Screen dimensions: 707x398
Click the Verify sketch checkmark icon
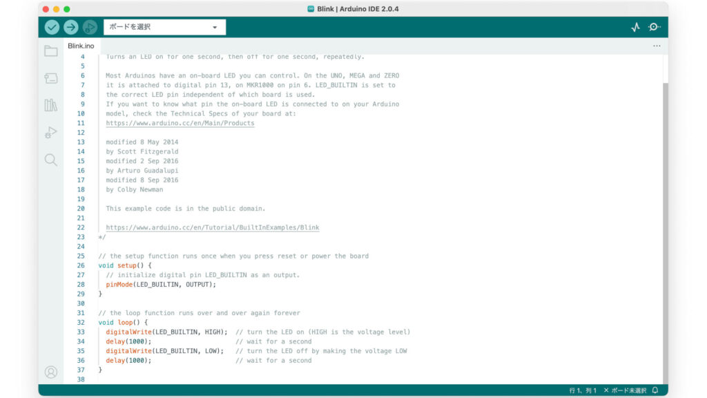pyautogui.click(x=51, y=26)
